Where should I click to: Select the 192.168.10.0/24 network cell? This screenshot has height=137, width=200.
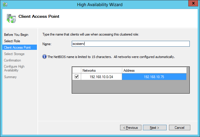pos(101,77)
